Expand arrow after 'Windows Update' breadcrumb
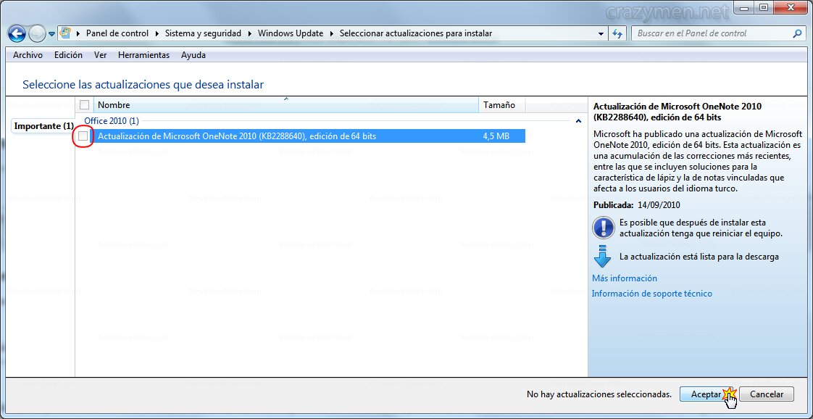Viewport: 813px width, 419px height. coord(331,33)
